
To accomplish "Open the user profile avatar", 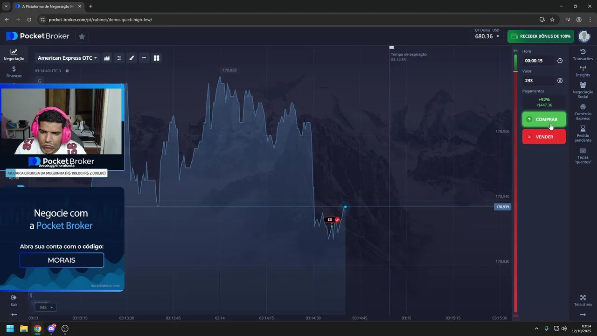I will point(584,36).
